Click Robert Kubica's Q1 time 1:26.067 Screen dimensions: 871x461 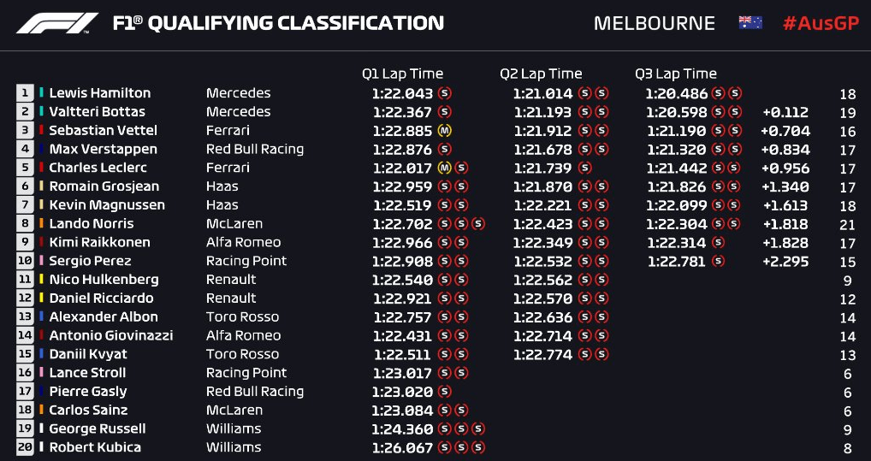point(403,448)
